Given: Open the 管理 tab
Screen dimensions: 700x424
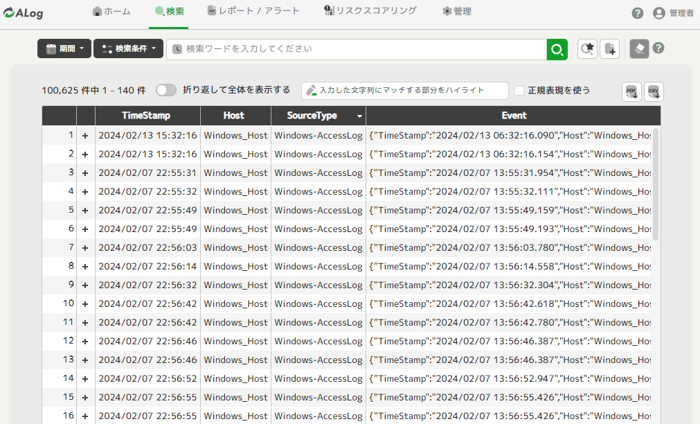Looking at the screenshot, I should [457, 11].
